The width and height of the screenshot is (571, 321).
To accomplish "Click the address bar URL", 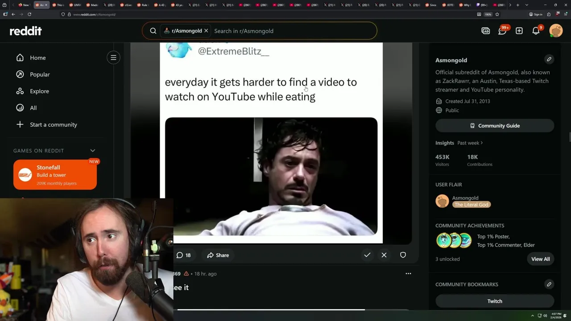I will pos(95,14).
